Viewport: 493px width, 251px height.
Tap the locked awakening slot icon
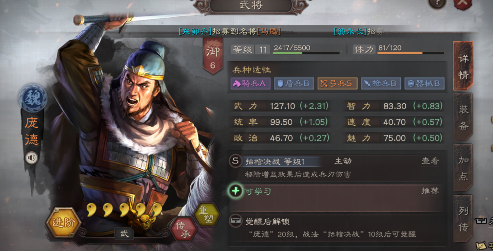tap(235, 222)
